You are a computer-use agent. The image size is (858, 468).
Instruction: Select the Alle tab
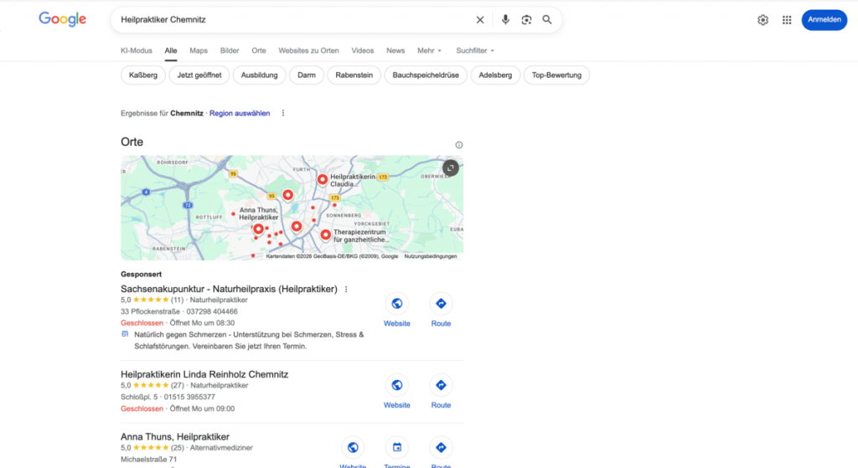coord(171,50)
